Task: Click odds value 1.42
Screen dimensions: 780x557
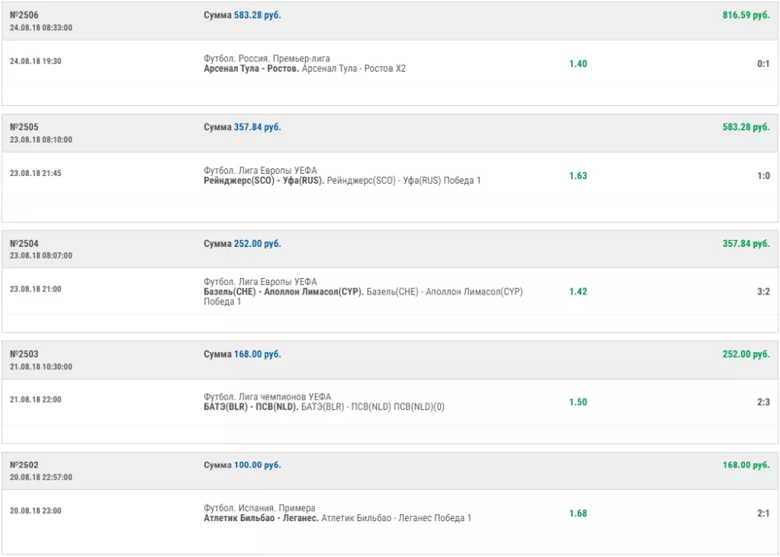Action: [578, 291]
